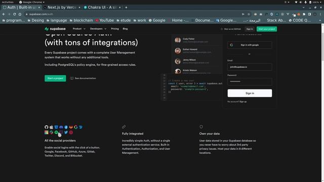Open the Stack Ab... bookmark

[276, 20]
